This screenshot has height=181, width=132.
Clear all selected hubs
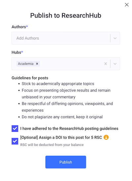tap(106, 64)
